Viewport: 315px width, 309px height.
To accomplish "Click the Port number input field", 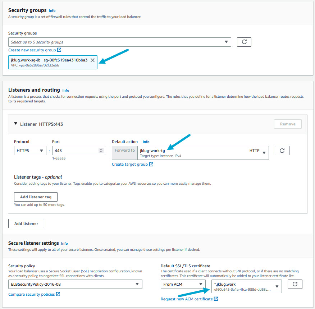I will (75, 151).
